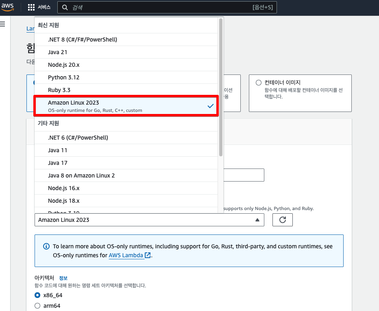Viewport: 379px width, 311px height.
Task: Click the checkmark on Amazon Linux 2023 option
Action: coord(211,106)
